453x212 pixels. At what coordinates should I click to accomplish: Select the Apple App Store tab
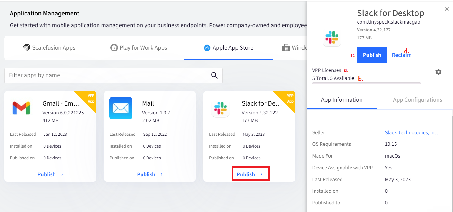[228, 48]
